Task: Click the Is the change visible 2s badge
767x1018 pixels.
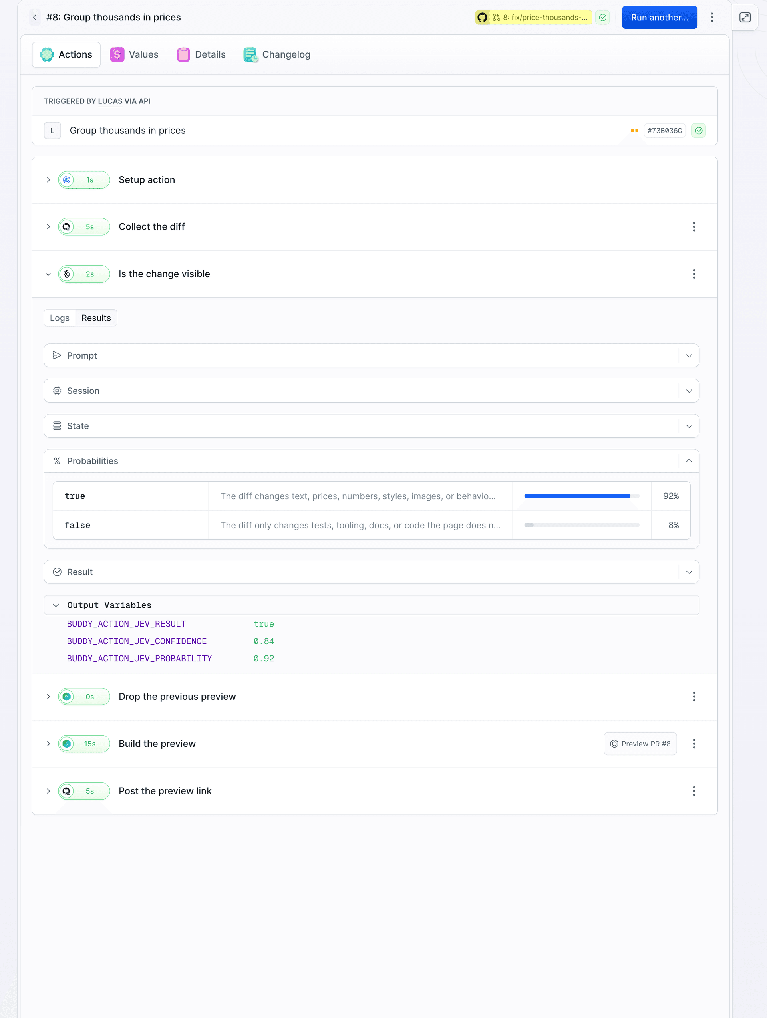Action: [84, 274]
